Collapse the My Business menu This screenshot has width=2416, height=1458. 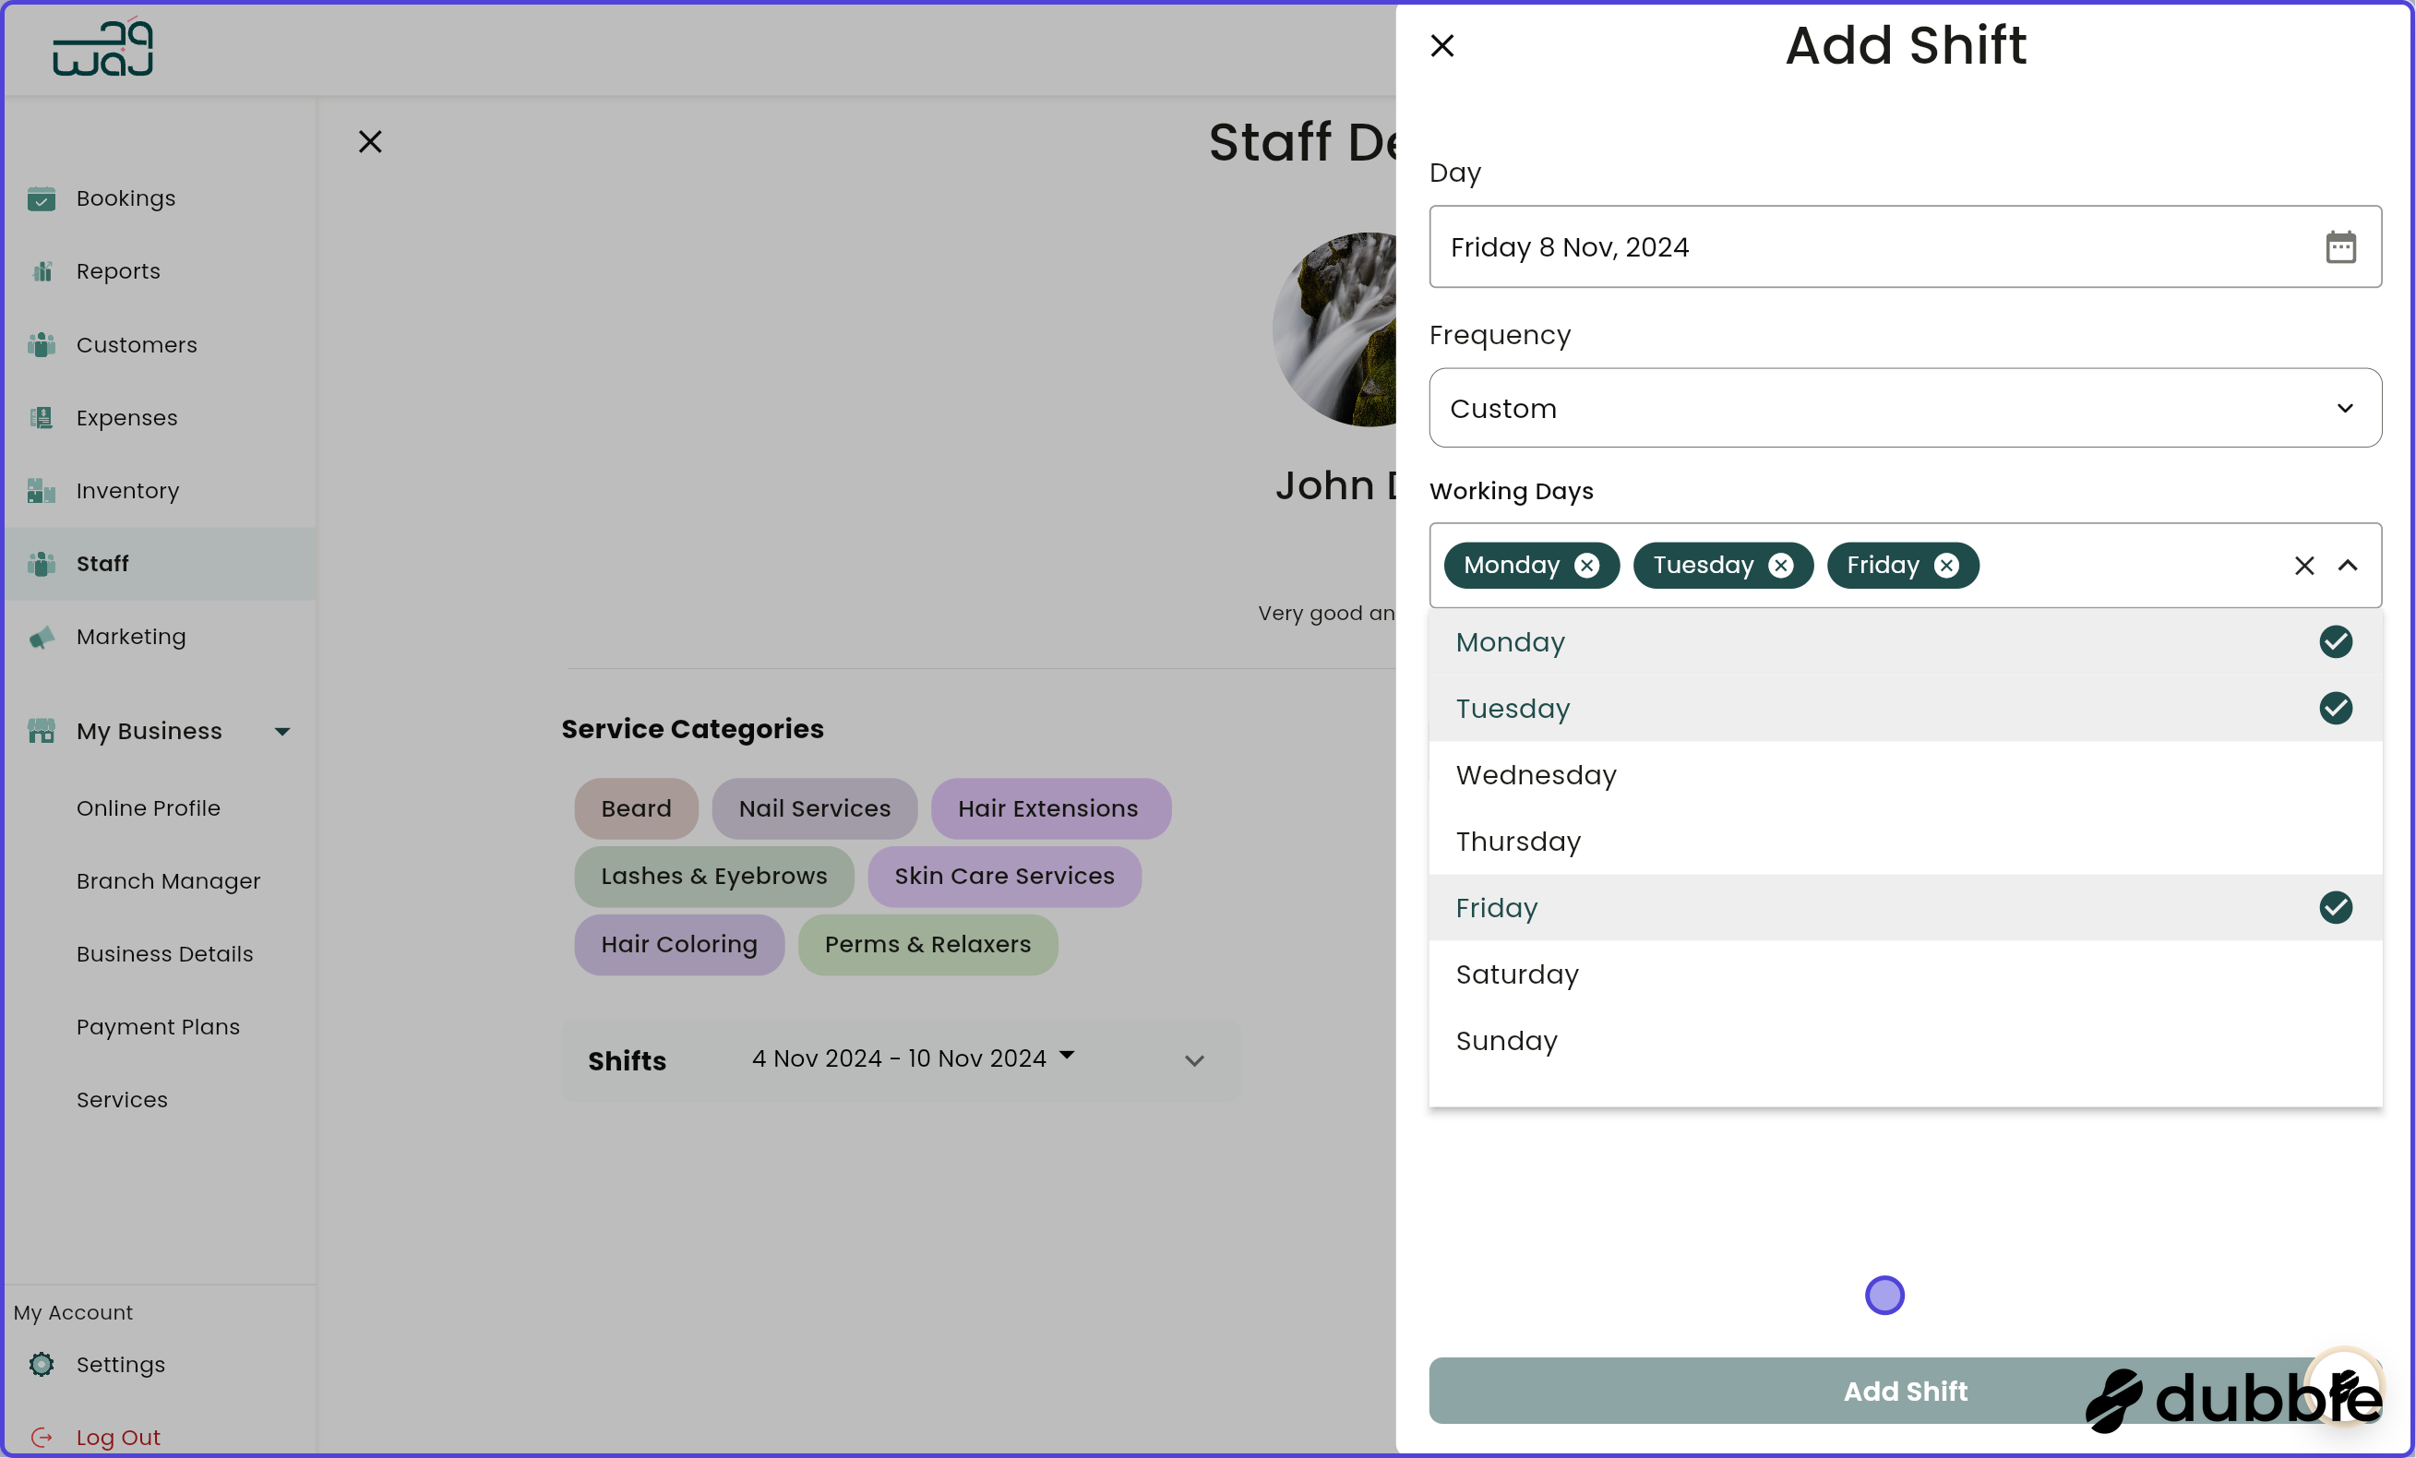point(282,731)
